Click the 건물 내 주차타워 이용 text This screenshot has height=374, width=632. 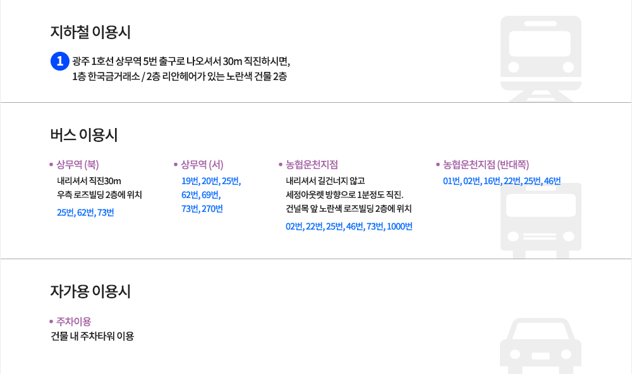click(92, 336)
